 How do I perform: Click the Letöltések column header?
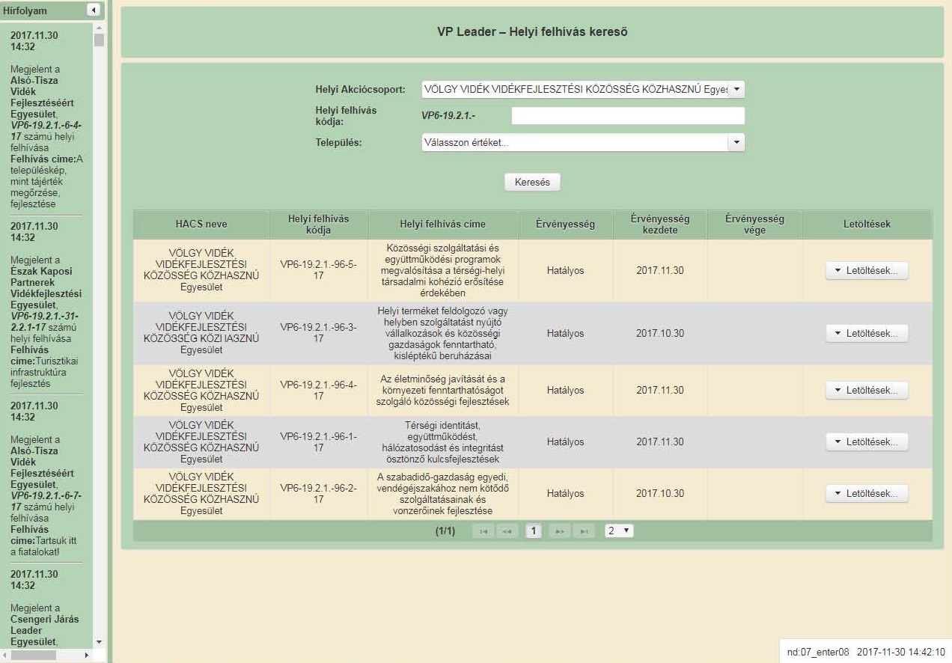[x=867, y=224]
